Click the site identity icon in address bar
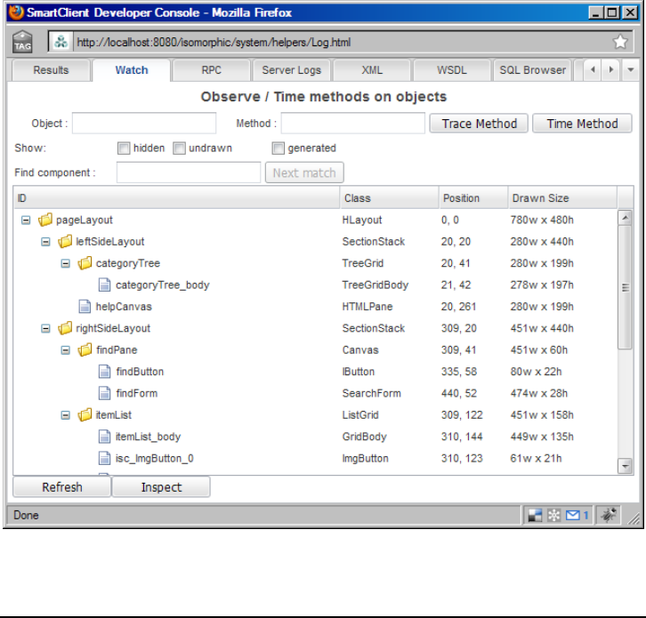This screenshot has width=646, height=618. (x=61, y=42)
